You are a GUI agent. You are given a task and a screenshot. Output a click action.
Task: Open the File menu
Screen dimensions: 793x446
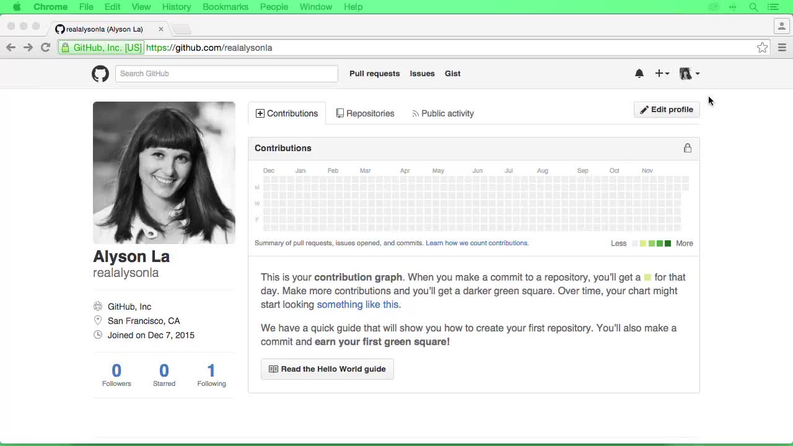[x=86, y=7]
